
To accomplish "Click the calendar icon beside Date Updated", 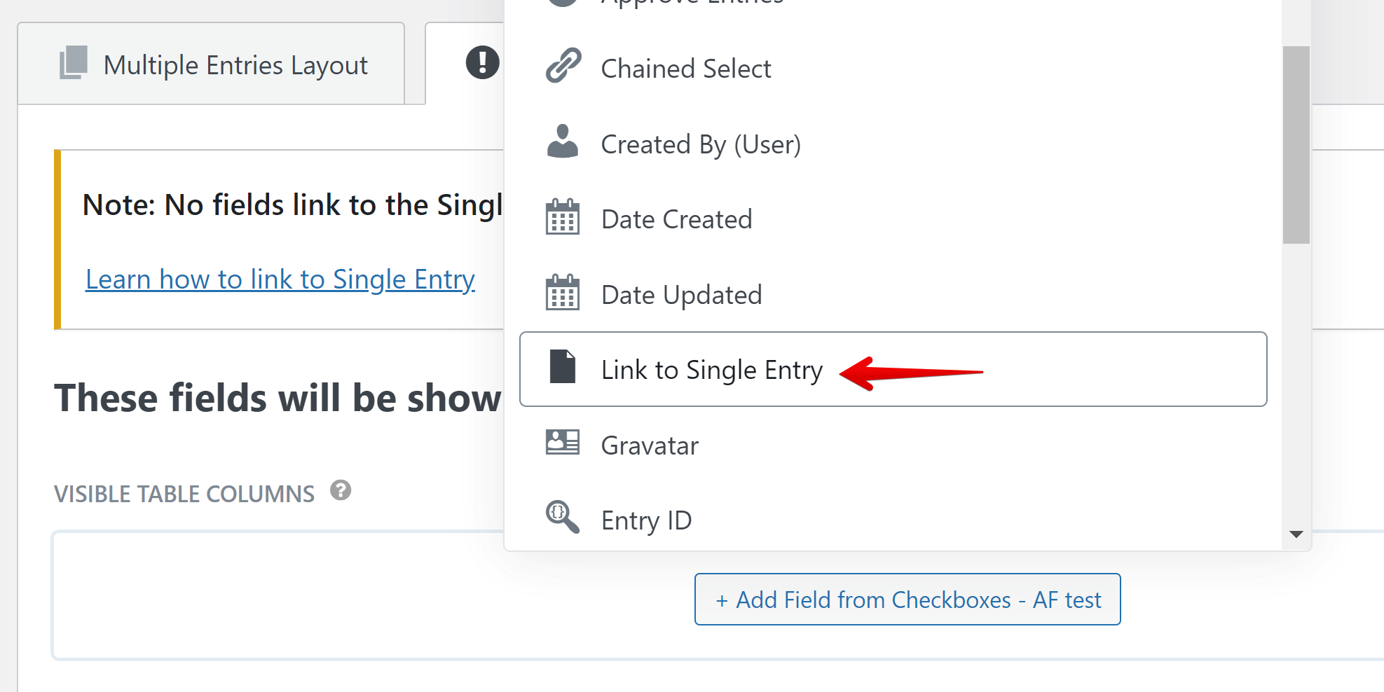I will tap(561, 293).
